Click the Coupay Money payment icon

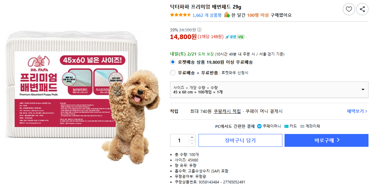tap(259, 126)
